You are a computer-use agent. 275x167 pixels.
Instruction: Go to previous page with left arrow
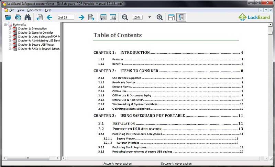[x=49, y=17]
